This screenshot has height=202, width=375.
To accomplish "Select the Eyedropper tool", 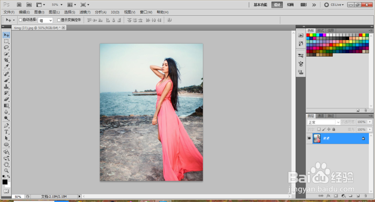I will [x=6, y=66].
